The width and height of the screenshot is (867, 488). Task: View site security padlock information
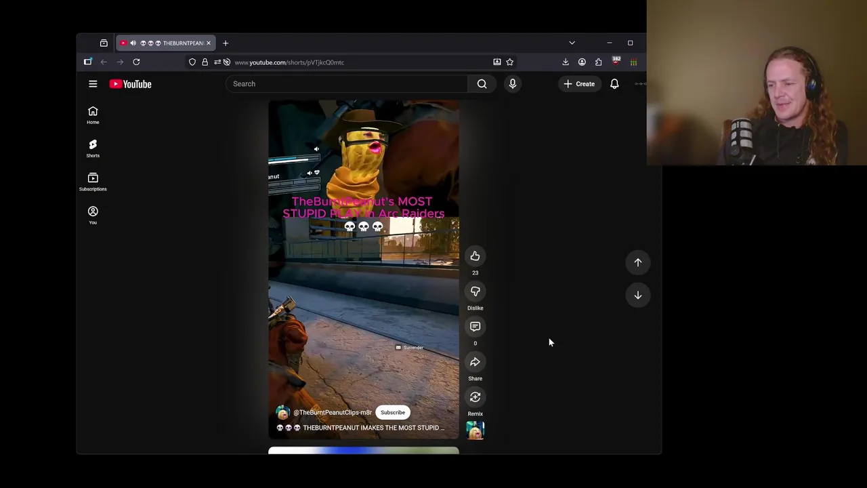(205, 62)
